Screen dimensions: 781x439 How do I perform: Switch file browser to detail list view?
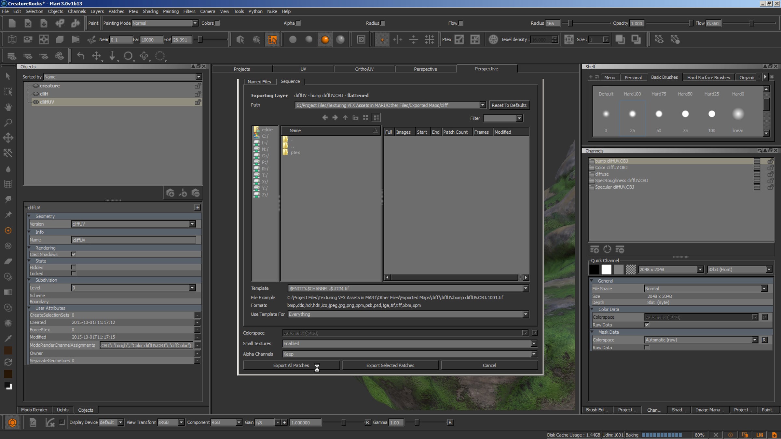(x=376, y=118)
